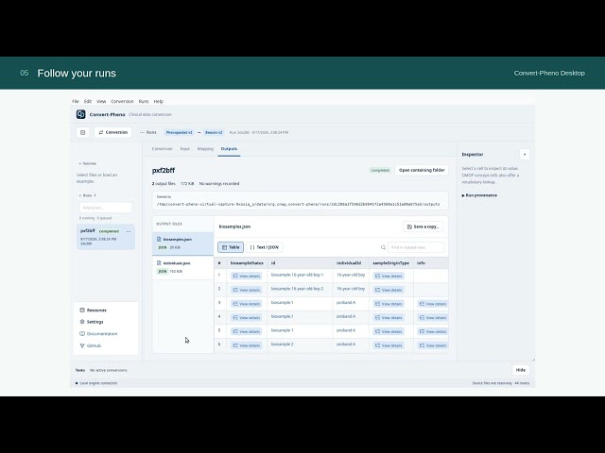Click the sampleOriginType column header
The image size is (605, 453).
coord(390,263)
